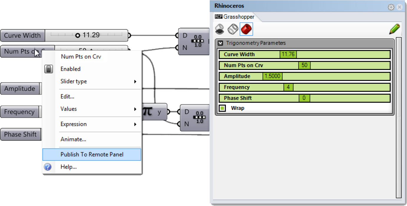Viewport: 407px width, 206px height.
Task: Click the blue Help question mark icon
Action: [x=48, y=167]
